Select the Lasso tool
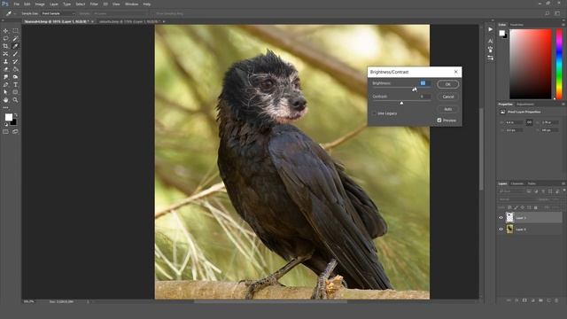Screen dimensions: 567x319 coord(5,38)
